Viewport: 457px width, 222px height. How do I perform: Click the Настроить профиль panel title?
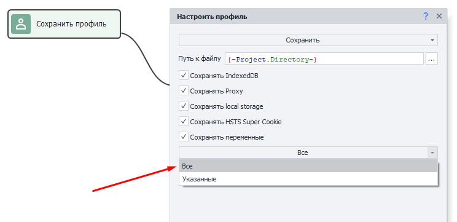pyautogui.click(x=212, y=17)
